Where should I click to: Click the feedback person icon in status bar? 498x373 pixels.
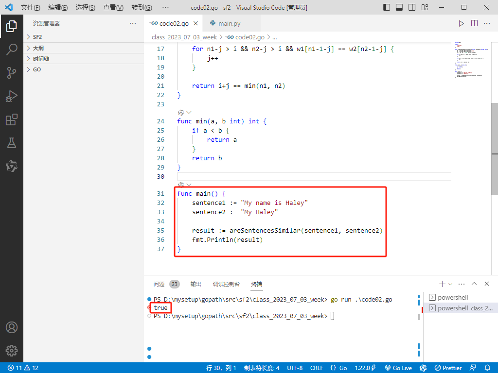[473, 368]
